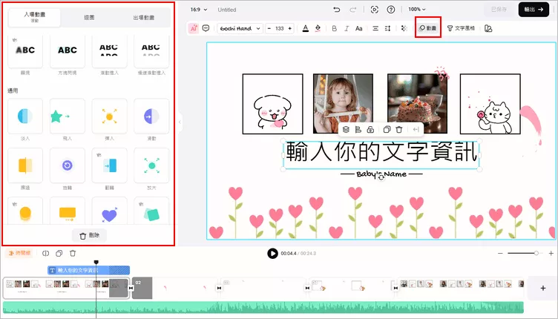Open the text color picker
The width and height of the screenshot is (558, 319).
click(305, 28)
